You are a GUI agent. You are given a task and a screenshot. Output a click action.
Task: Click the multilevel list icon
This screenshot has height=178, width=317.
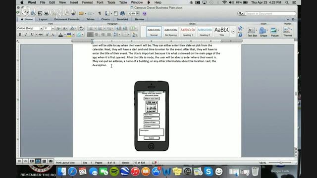[x=109, y=28]
